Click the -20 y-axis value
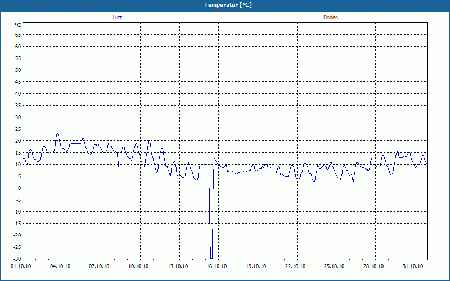This screenshot has height=281, width=450. point(17,235)
